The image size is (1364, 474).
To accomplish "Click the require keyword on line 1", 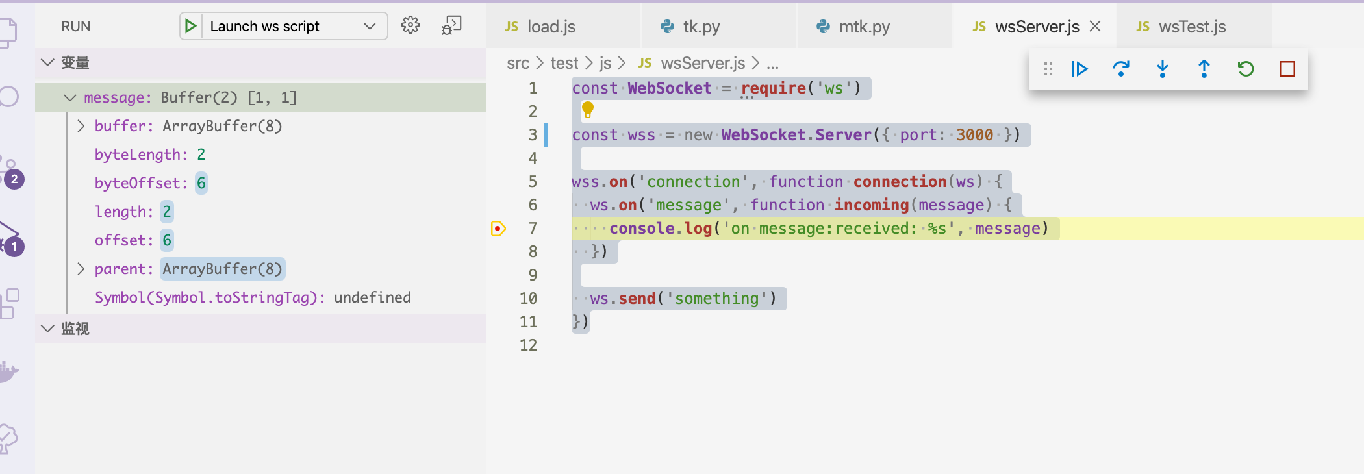I will coord(773,88).
